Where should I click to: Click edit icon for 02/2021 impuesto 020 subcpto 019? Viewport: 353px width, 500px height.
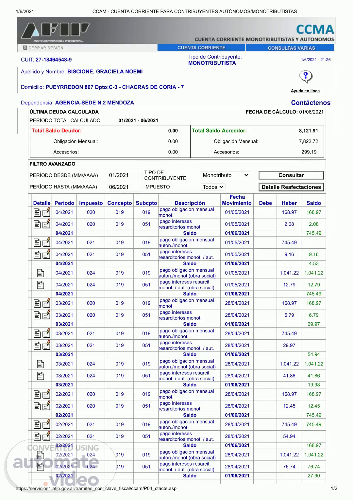tap(46, 394)
